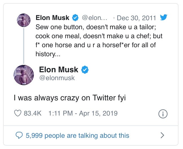The image size is (183, 149).
Task: Click the 83.4K likes count
Action: click(32, 114)
